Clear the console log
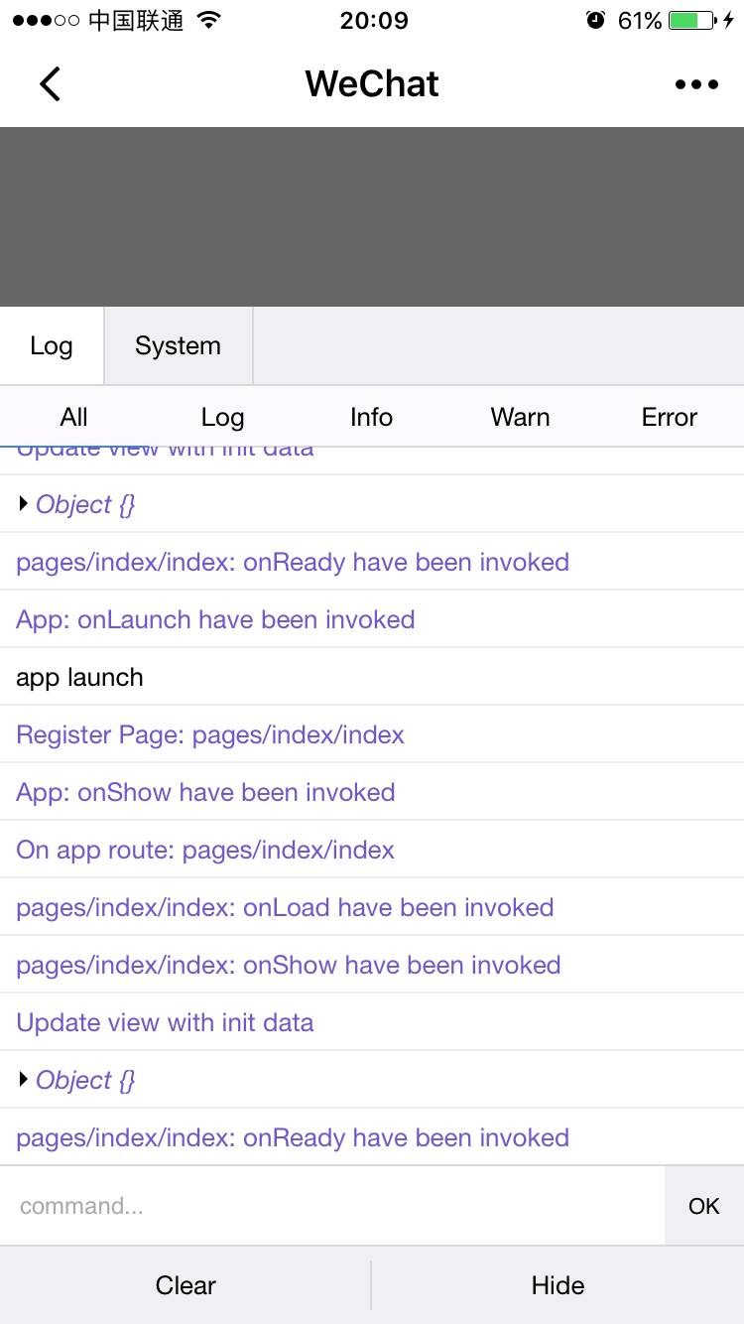 (186, 1285)
